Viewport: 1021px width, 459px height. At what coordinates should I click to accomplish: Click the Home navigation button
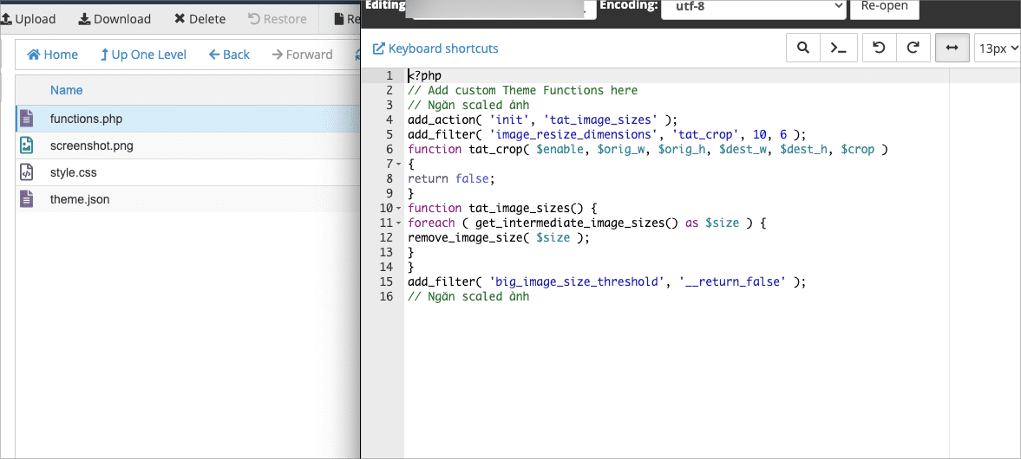[x=53, y=55]
